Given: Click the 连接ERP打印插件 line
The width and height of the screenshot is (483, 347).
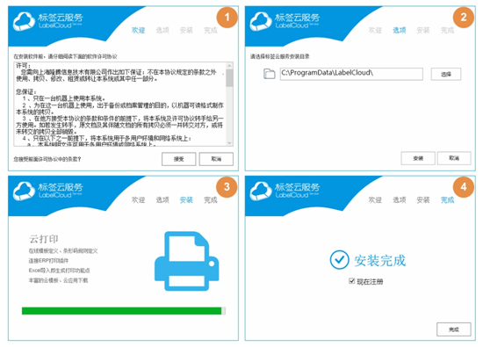Looking at the screenshot, I should tap(48, 261).
